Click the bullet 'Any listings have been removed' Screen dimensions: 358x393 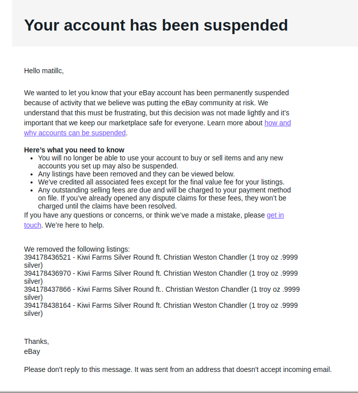136,174
